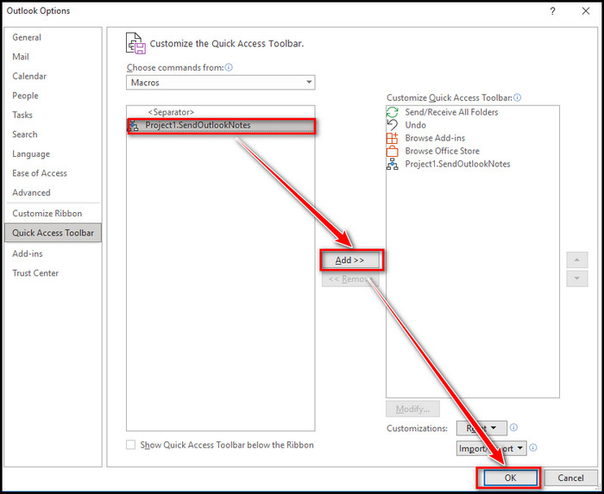The height and width of the screenshot is (494, 604).
Task: Select Browse Office Store in toolbar list
Action: (x=473, y=151)
